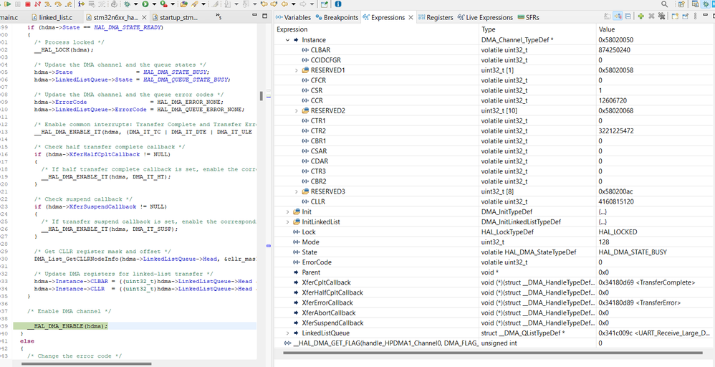Switch to the Variables tab
The width and height of the screenshot is (715, 367).
pos(293,17)
